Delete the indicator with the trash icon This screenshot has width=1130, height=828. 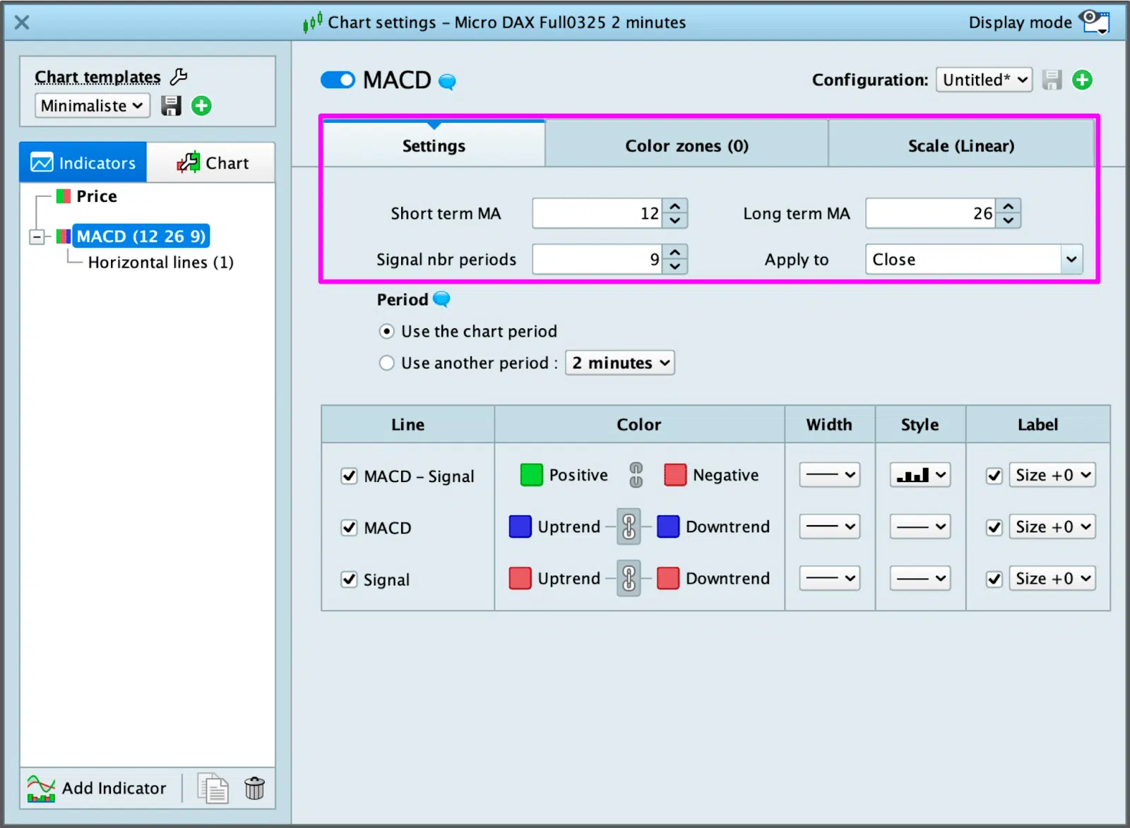[x=254, y=788]
